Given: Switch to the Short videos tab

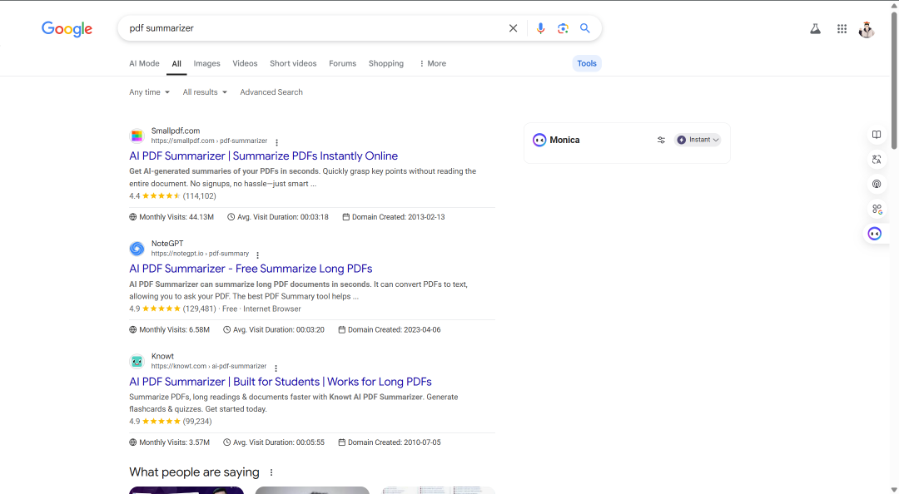Looking at the screenshot, I should click(293, 63).
